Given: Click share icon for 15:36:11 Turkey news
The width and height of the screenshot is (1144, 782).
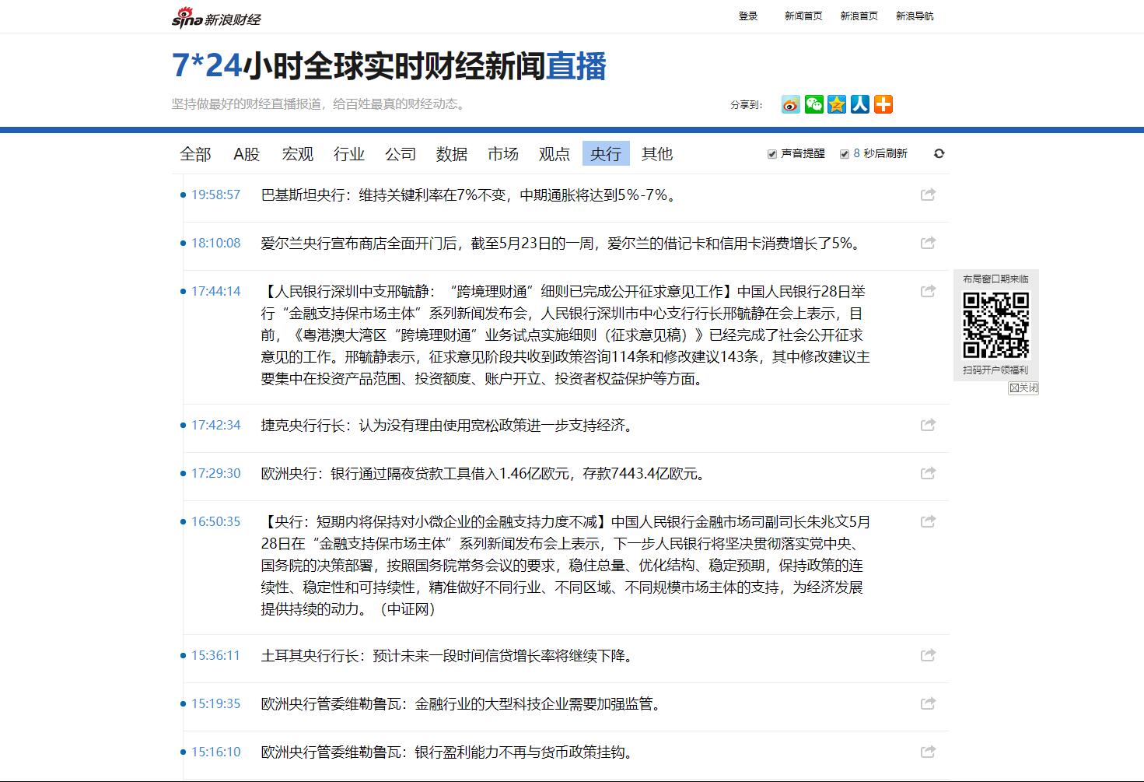Looking at the screenshot, I should pyautogui.click(x=928, y=655).
